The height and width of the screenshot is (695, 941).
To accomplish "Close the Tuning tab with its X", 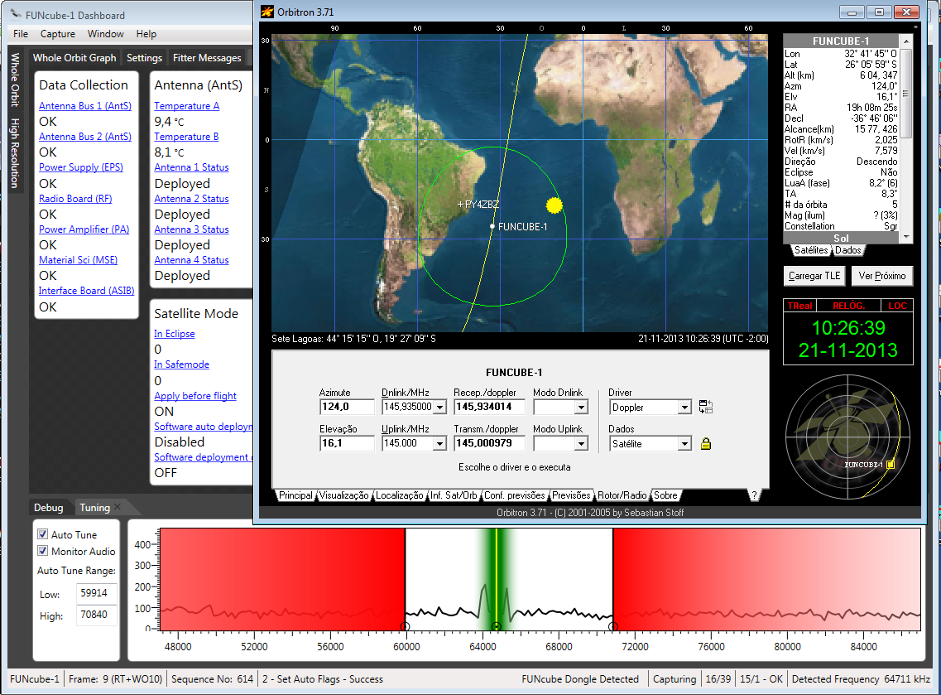I will coord(118,507).
